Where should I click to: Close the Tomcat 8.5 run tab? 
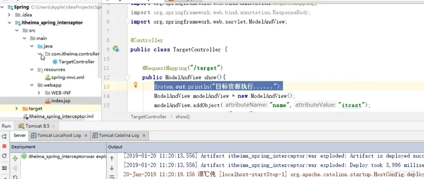[53, 126]
